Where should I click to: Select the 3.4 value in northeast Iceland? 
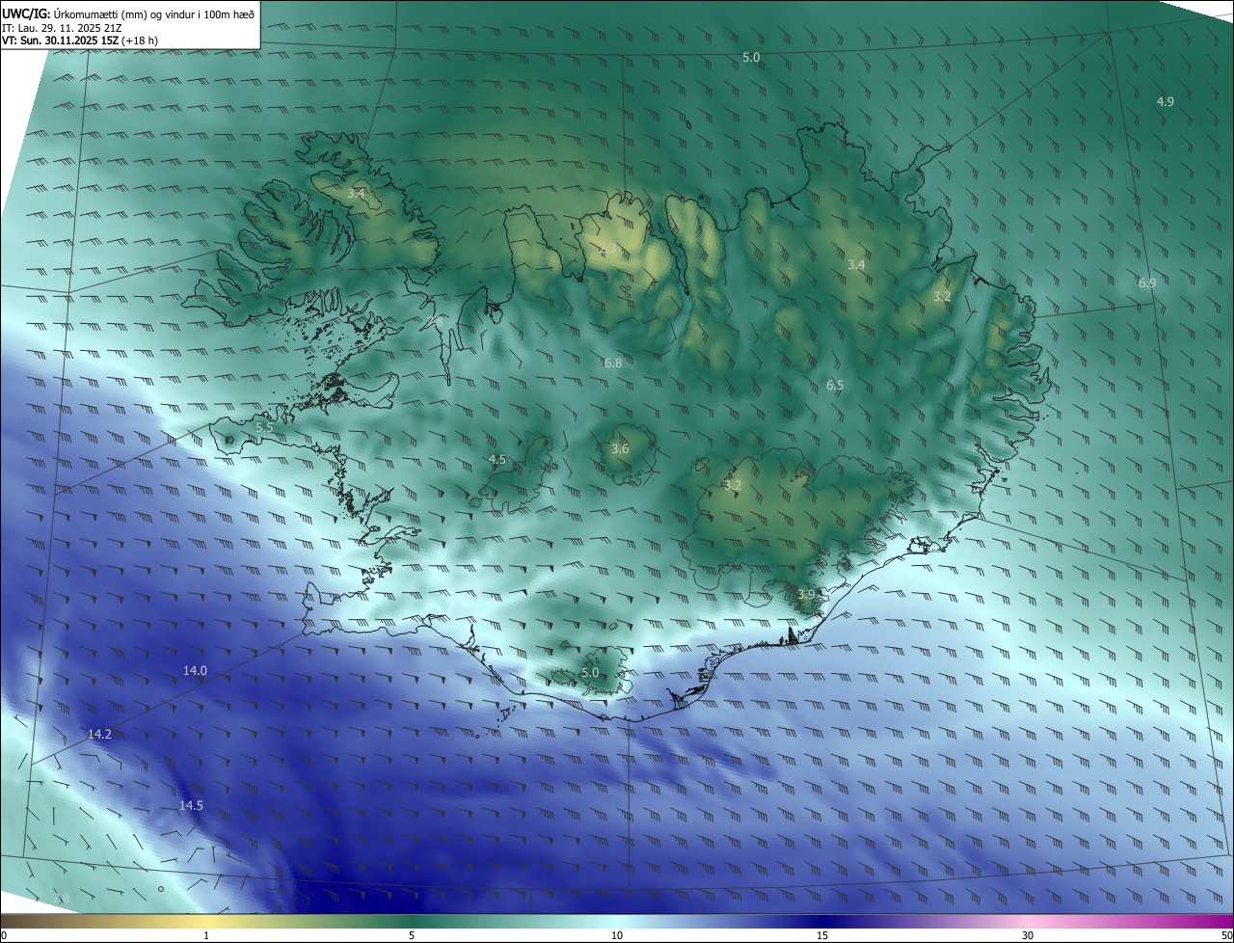856,264
